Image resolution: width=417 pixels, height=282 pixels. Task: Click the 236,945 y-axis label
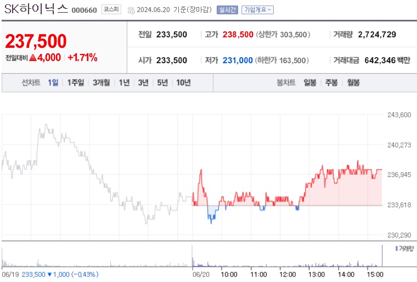coord(399,175)
